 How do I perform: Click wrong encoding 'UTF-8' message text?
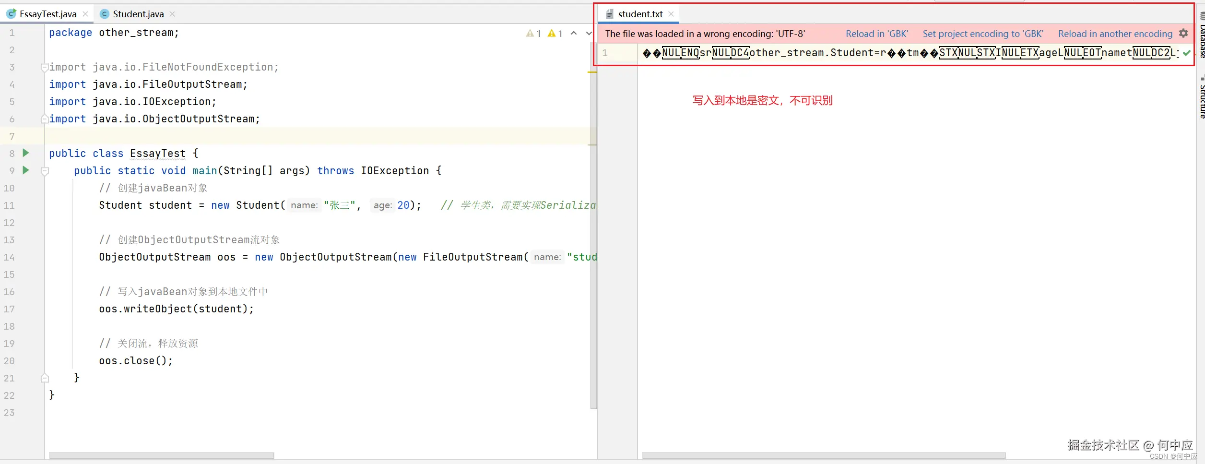[x=705, y=34]
